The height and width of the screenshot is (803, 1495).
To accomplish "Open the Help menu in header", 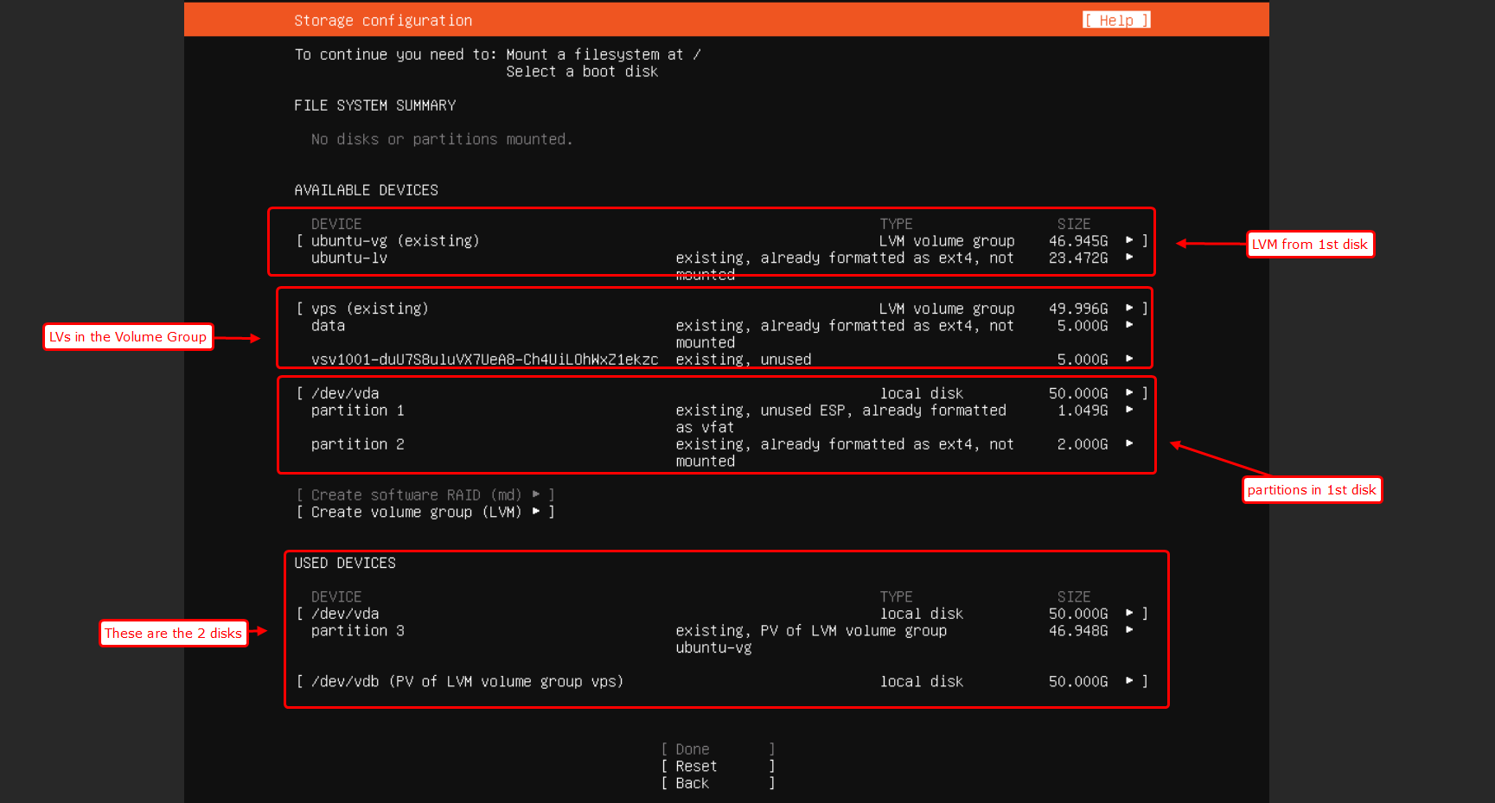I will pos(1115,20).
